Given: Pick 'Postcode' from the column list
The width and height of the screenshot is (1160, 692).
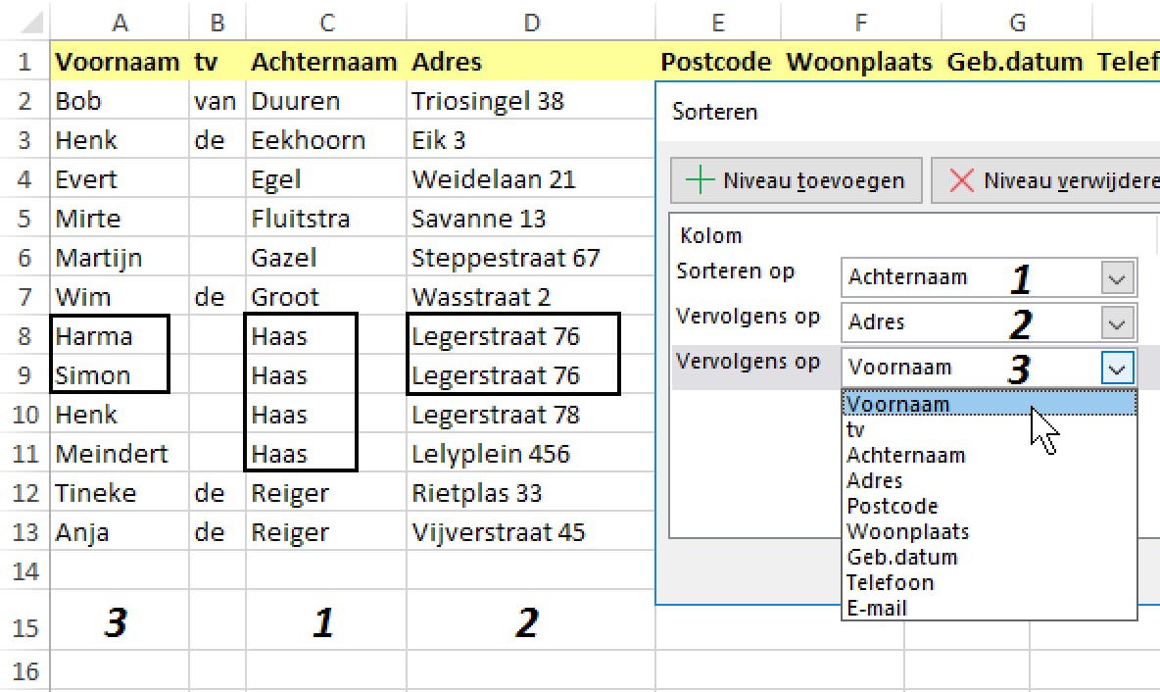Looking at the screenshot, I should (x=892, y=506).
